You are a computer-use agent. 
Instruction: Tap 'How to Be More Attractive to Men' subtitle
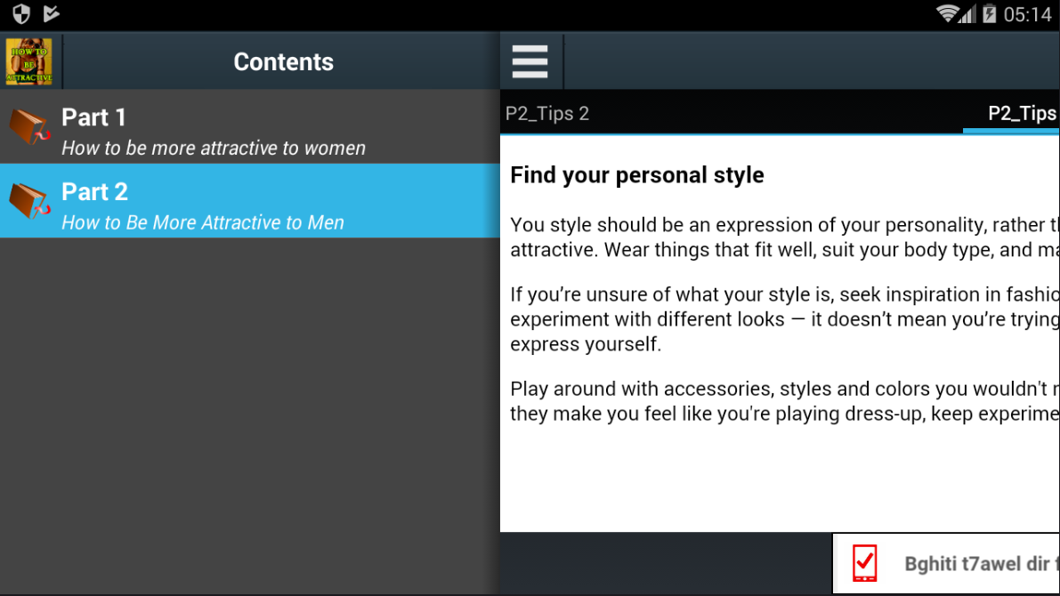pyautogui.click(x=203, y=223)
